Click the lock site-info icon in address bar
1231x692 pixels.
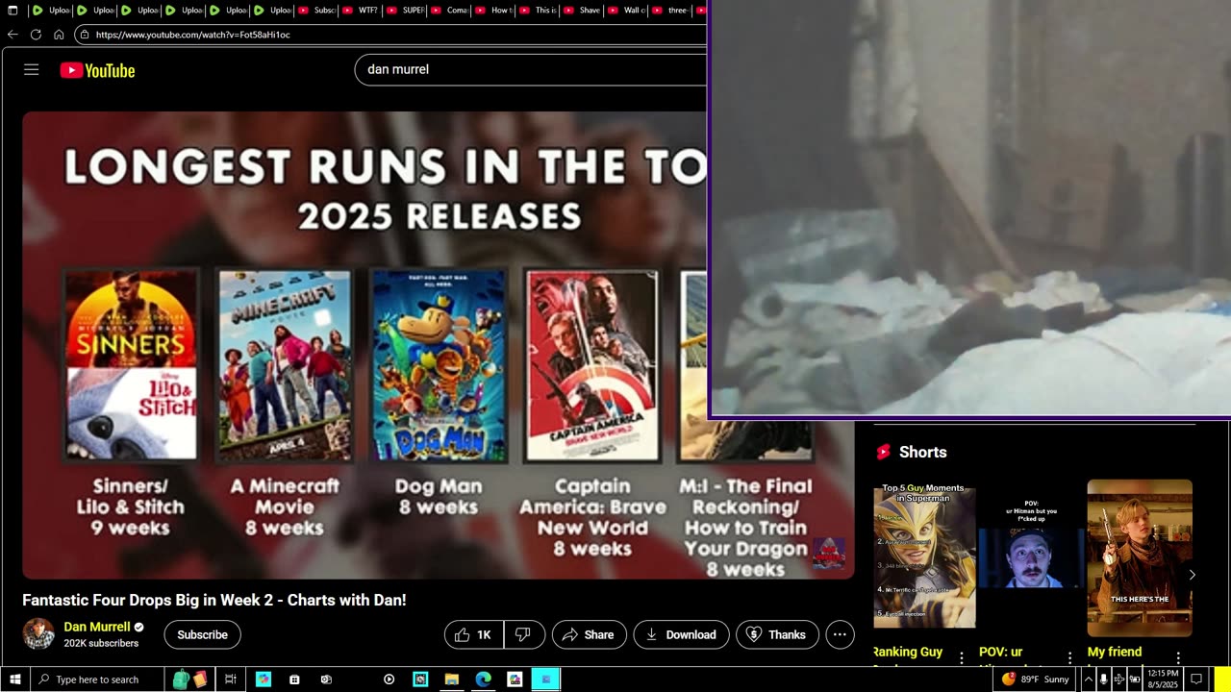(x=85, y=34)
